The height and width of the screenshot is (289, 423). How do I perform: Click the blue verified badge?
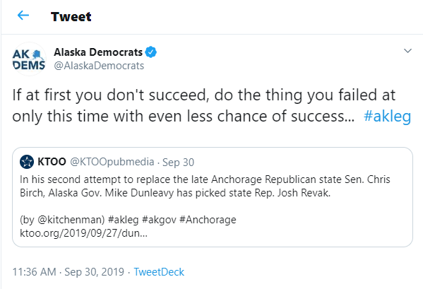[151, 52]
